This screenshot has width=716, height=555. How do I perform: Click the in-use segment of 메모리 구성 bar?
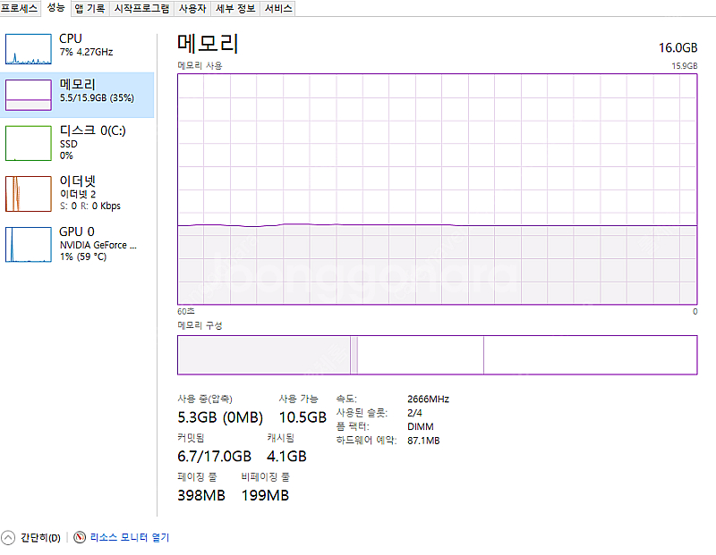click(263, 355)
